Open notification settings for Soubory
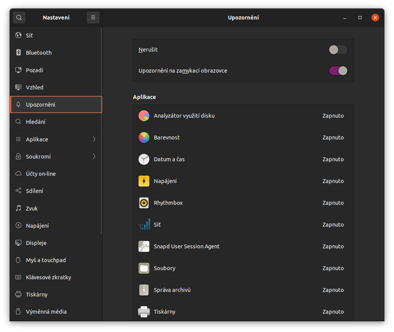 [x=243, y=268]
